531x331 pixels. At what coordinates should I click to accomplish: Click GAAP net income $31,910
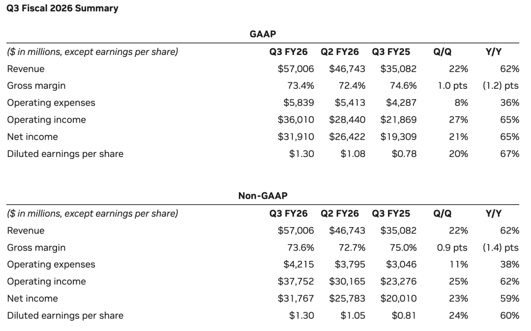296,137
